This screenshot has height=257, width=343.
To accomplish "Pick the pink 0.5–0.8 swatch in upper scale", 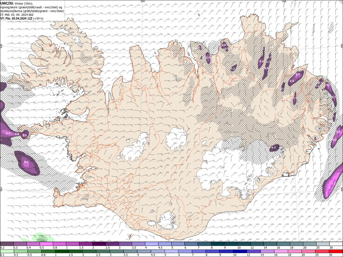I will tap(46, 244).
